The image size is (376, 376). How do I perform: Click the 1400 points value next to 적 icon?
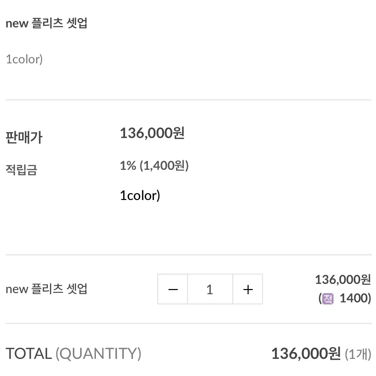(x=355, y=298)
